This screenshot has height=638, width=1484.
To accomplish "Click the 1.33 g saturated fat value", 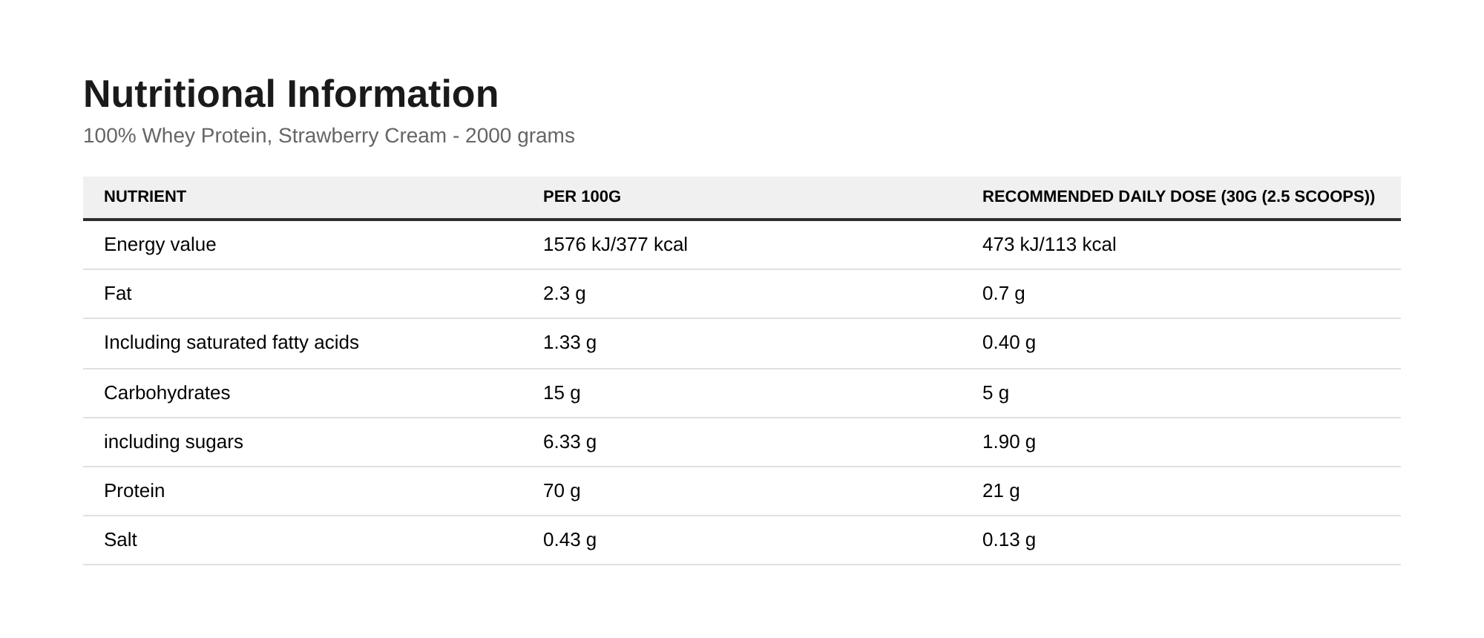I will (570, 342).
